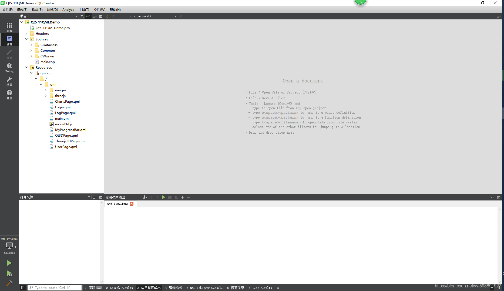Open the 构建(B) menu
Viewport: 504px width, 291px height.
[x=37, y=10]
